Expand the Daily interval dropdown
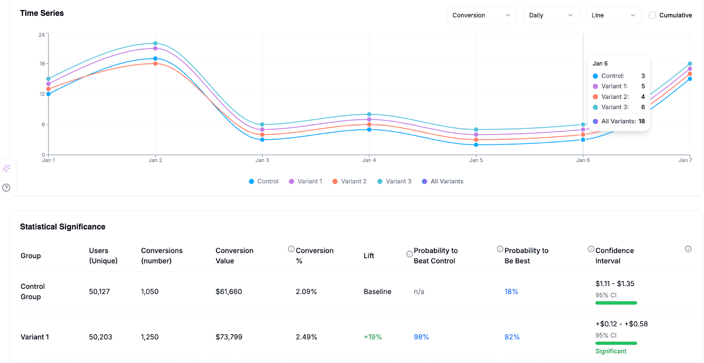Viewport: 704px width, 363px height. click(x=551, y=15)
